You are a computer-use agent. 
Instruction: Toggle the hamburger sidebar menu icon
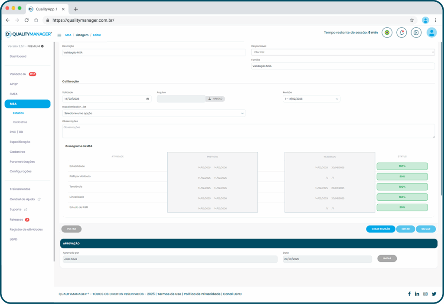(x=59, y=35)
